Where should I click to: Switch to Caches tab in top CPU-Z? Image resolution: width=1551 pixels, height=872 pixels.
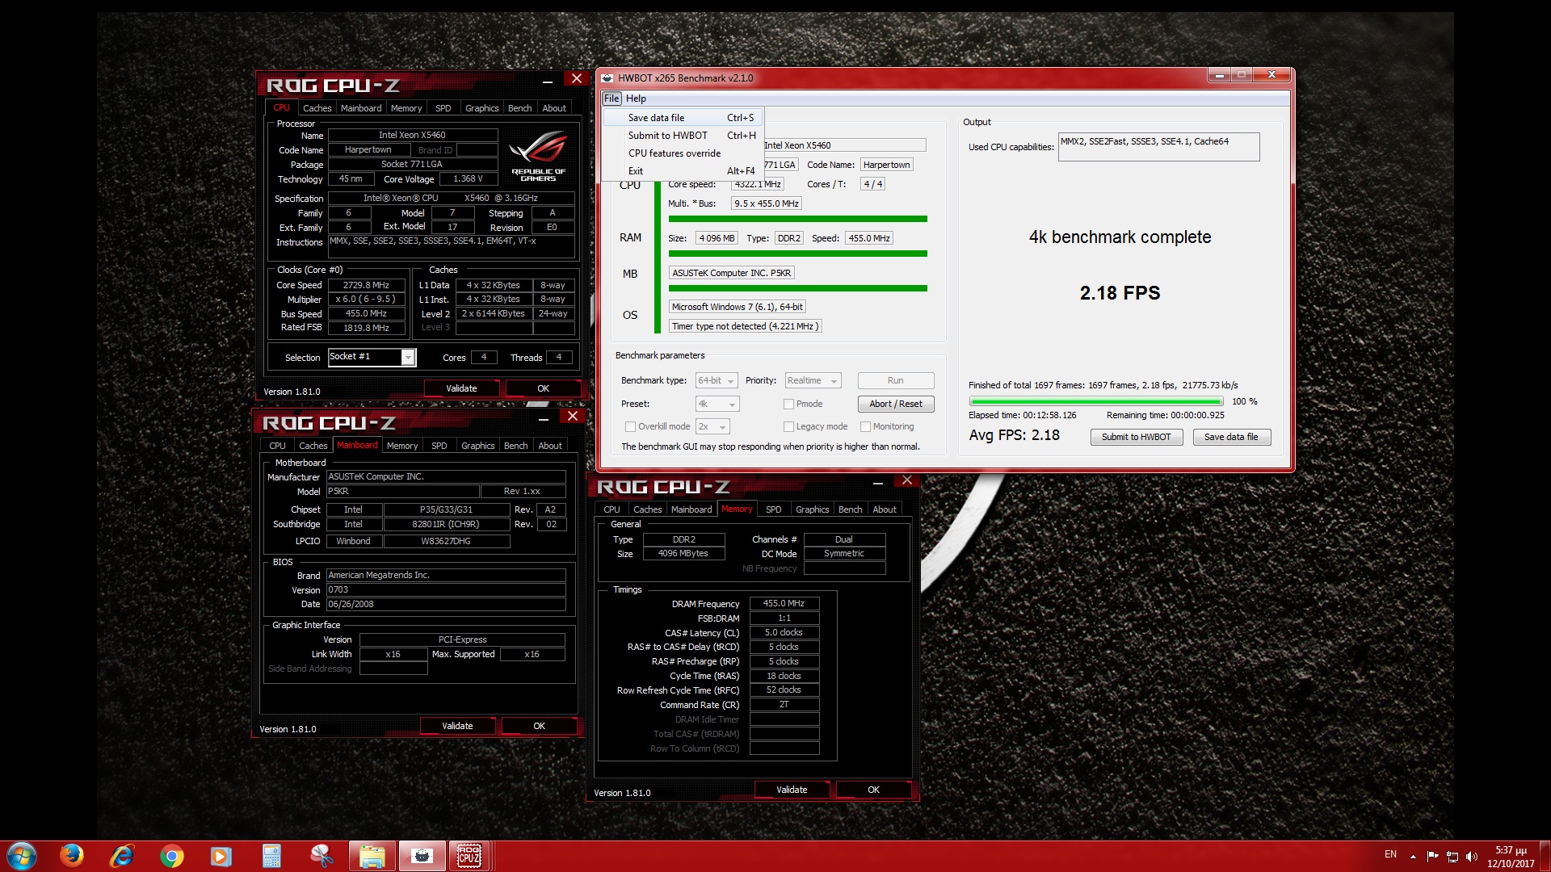(317, 108)
